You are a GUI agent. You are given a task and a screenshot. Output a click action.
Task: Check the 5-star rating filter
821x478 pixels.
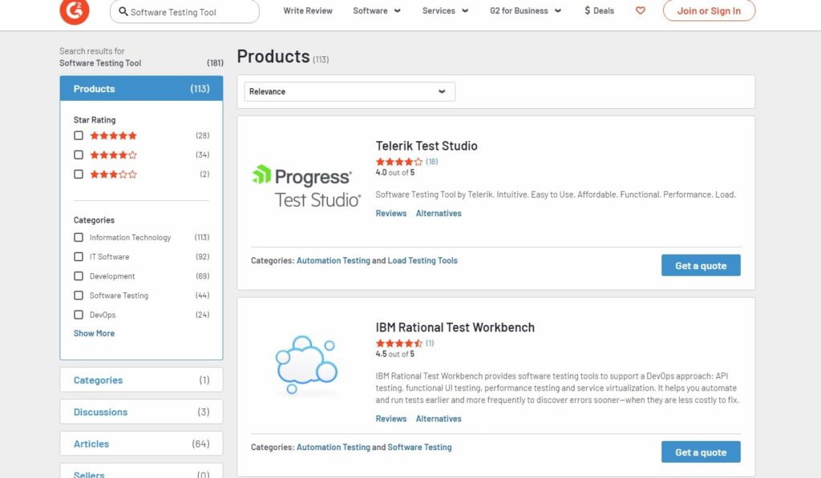[79, 135]
